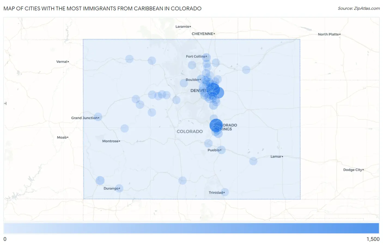The image size is (383, 245).
Task: Click the color gradient legend bar
Action: 191,228
